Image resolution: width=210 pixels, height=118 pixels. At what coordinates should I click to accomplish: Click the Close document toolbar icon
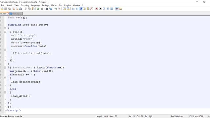[x=13, y=9]
